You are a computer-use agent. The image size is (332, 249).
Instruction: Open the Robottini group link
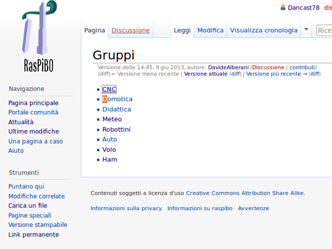(116, 129)
